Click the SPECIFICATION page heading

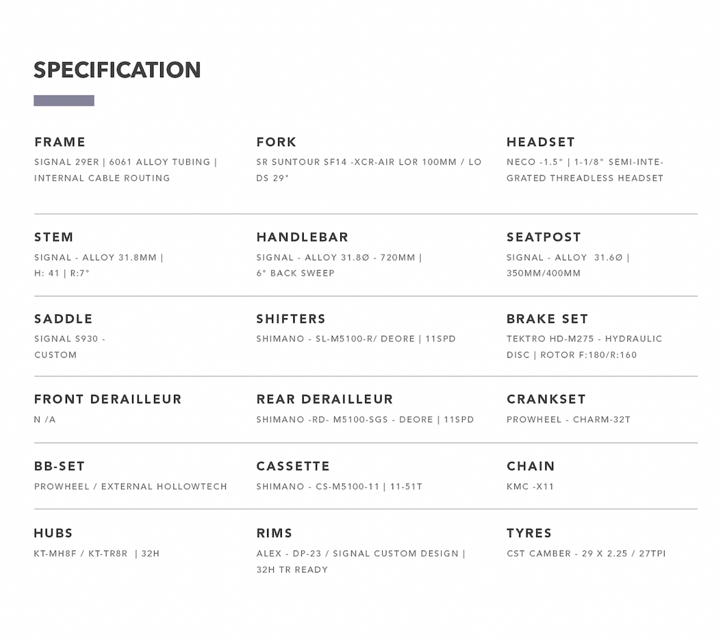coord(117,70)
